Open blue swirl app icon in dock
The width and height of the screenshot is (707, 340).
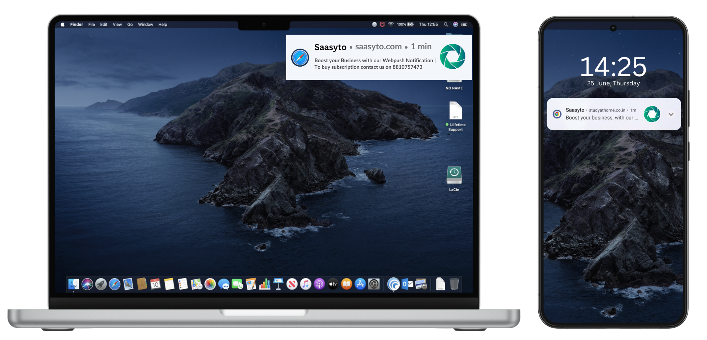(x=393, y=284)
